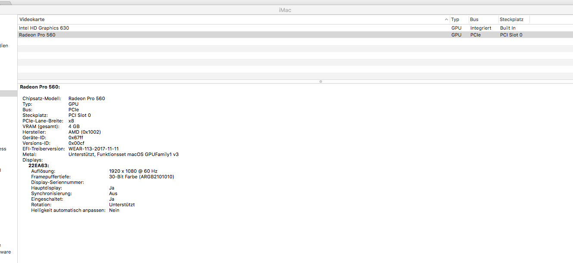
Task: Click the Rotation value Unterstützt
Action: (122, 205)
